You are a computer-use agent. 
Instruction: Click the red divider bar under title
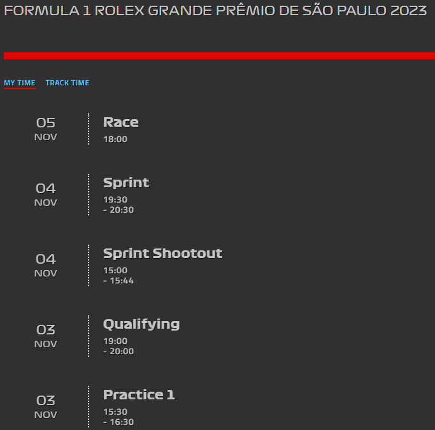(220, 56)
